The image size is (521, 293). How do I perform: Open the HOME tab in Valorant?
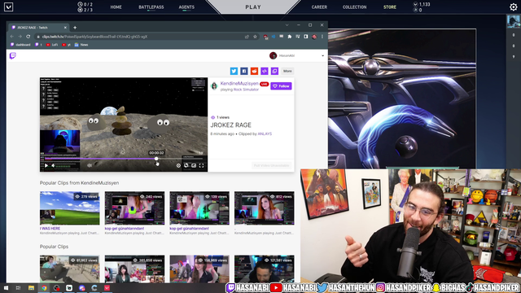point(116,7)
